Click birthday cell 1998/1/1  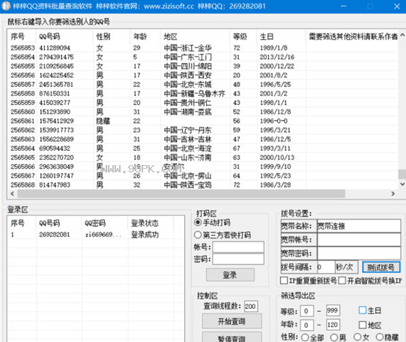pos(273,103)
